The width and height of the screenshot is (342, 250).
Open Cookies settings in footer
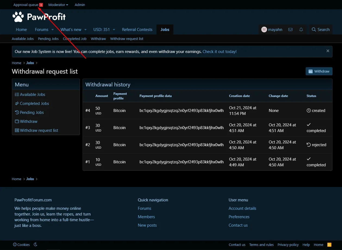(x=21, y=245)
